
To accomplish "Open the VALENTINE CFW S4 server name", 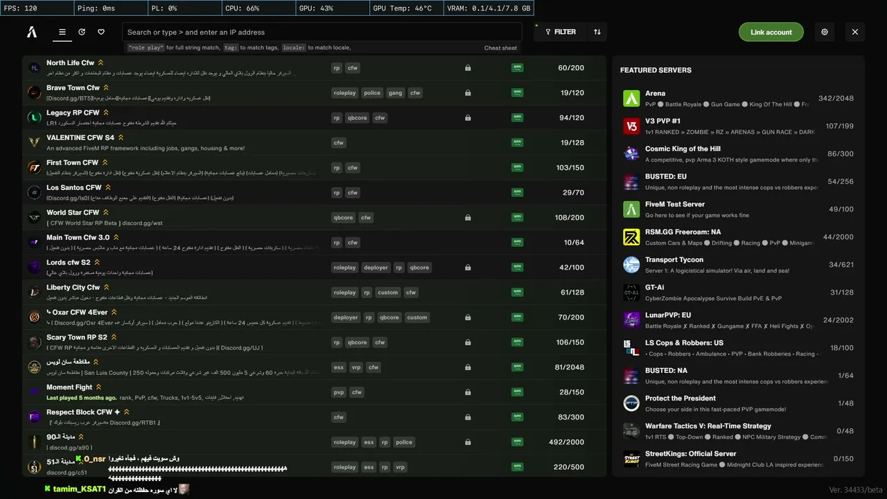I will (x=80, y=138).
